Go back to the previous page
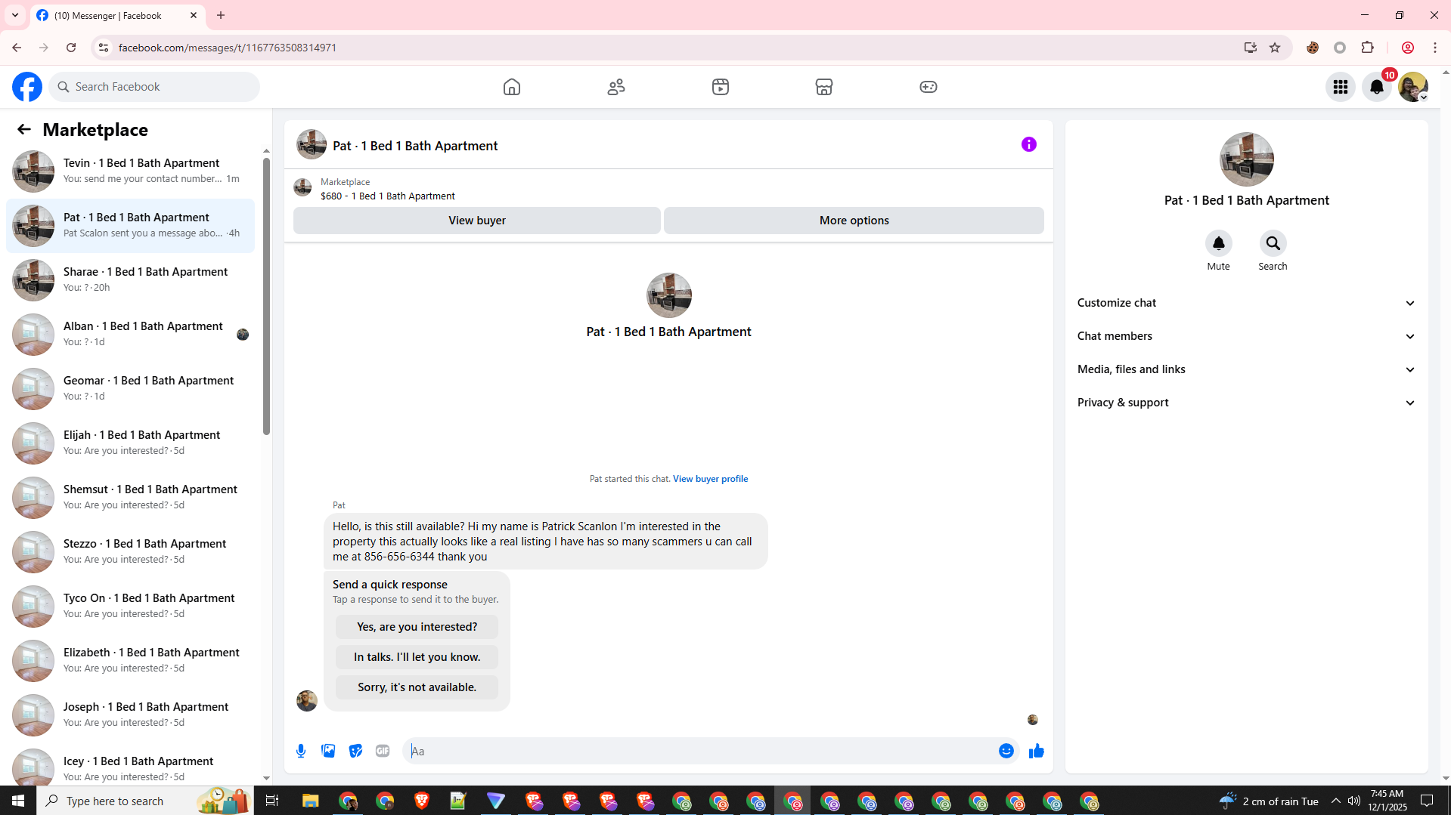The height and width of the screenshot is (815, 1451). [x=17, y=48]
